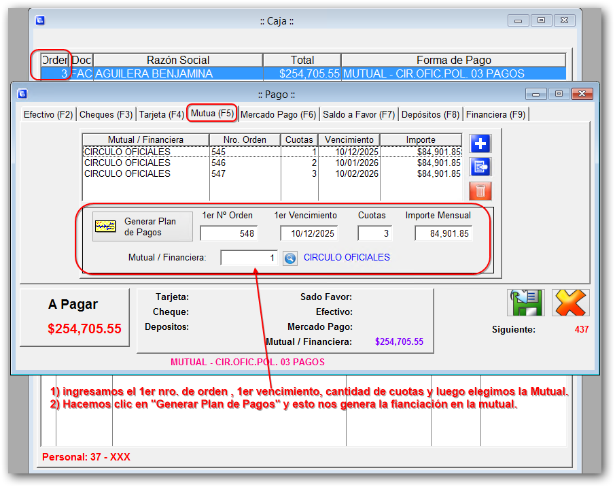Viewport: 615px width, 487px height.
Task: Click the green floppy disk save icon
Action: click(525, 303)
